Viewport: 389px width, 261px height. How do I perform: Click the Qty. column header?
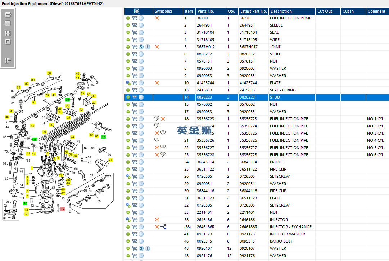click(x=232, y=11)
